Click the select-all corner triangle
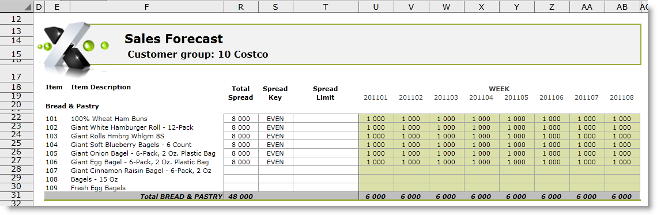This screenshot has height=215, width=657. tap(27, 7)
